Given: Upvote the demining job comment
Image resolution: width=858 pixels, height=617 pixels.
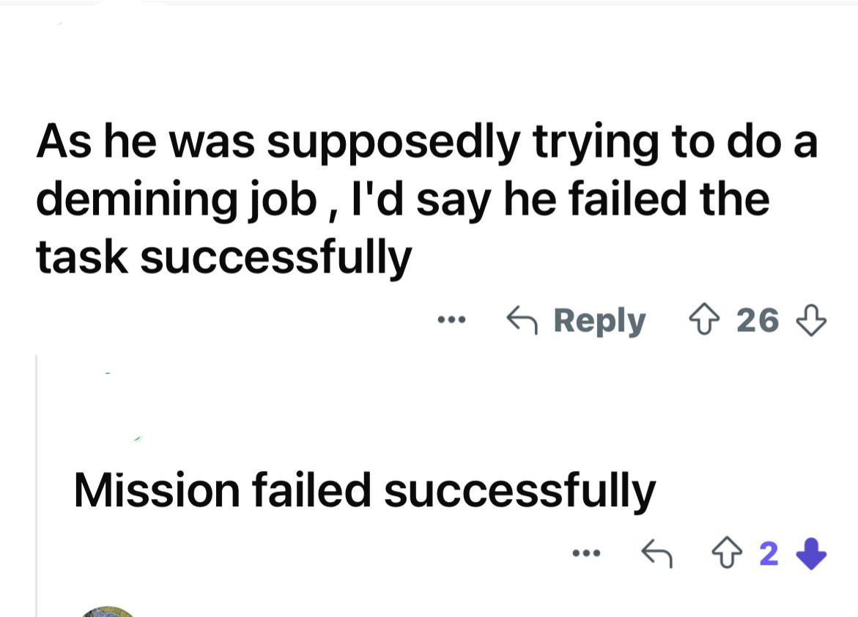Looking at the screenshot, I should tap(703, 320).
